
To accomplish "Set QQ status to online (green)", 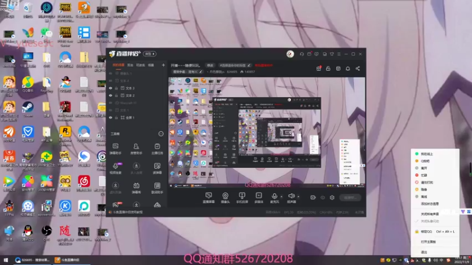I will pos(435,154).
